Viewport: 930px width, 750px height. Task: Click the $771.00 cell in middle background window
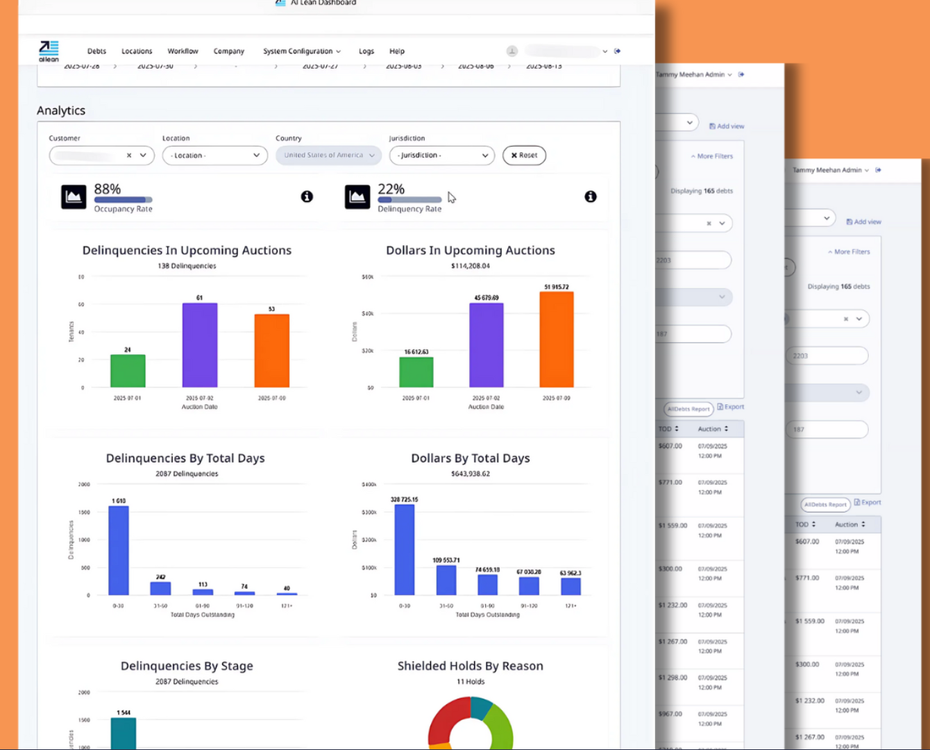coord(670,482)
